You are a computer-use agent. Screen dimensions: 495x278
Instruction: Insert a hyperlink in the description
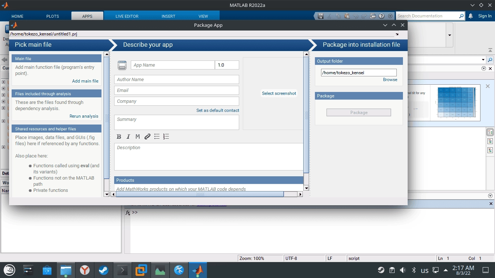[x=147, y=136]
